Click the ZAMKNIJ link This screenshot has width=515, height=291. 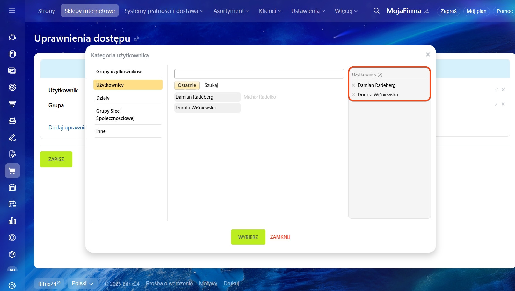click(x=280, y=237)
